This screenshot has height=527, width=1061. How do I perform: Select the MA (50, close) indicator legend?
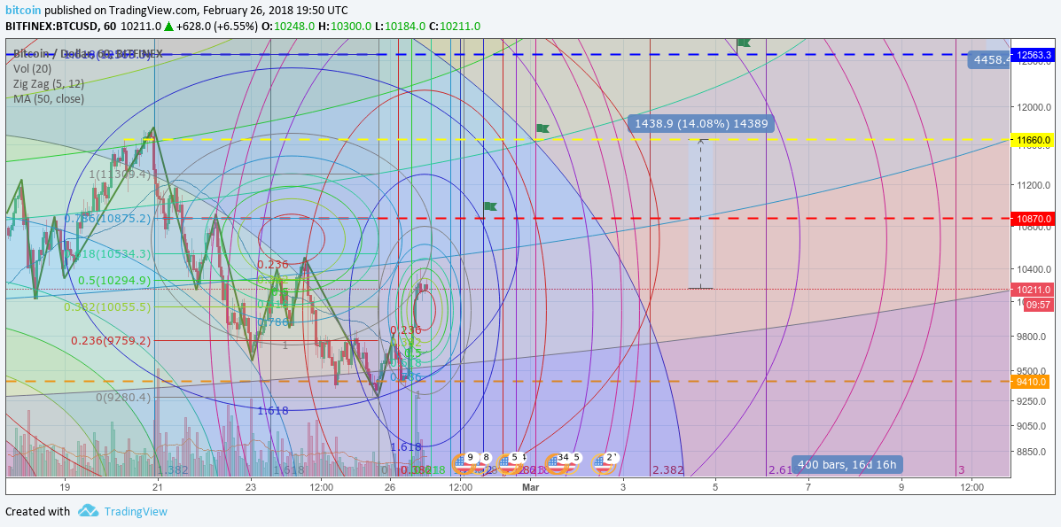(x=49, y=99)
